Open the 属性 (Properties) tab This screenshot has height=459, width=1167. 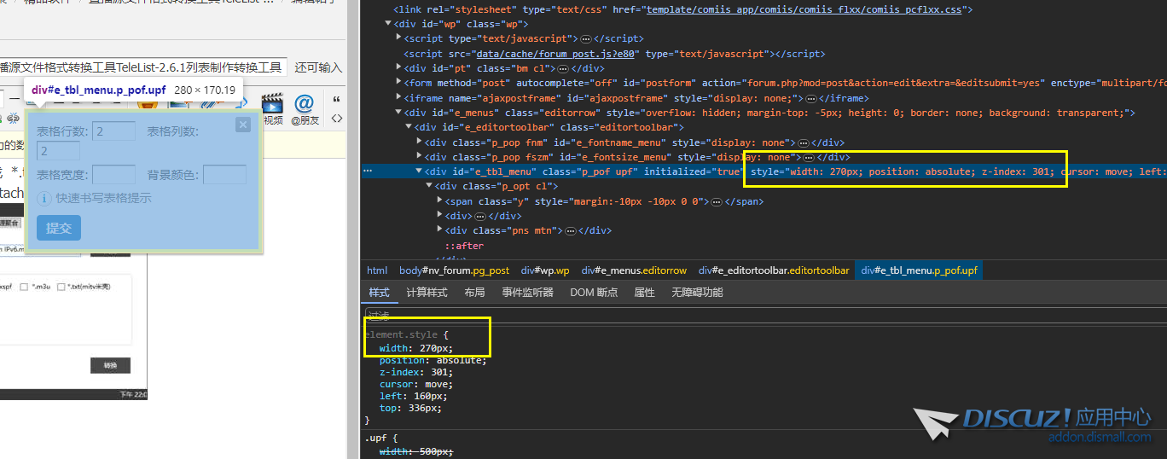(644, 292)
